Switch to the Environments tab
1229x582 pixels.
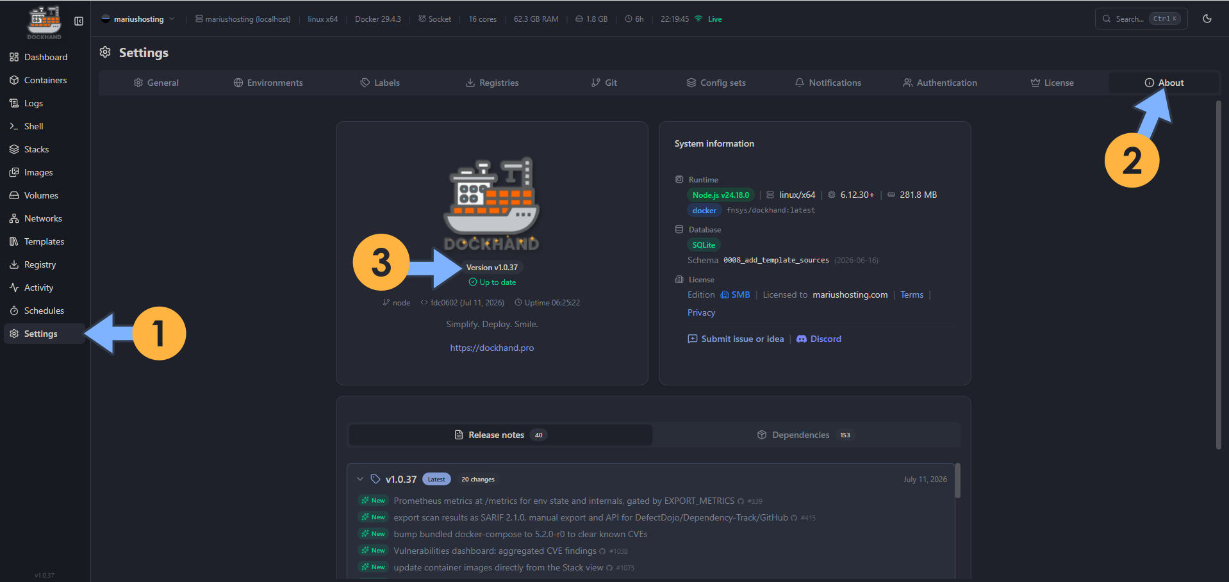click(268, 83)
